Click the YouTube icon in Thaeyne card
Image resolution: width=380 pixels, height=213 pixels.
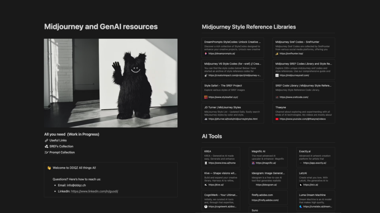click(x=277, y=119)
